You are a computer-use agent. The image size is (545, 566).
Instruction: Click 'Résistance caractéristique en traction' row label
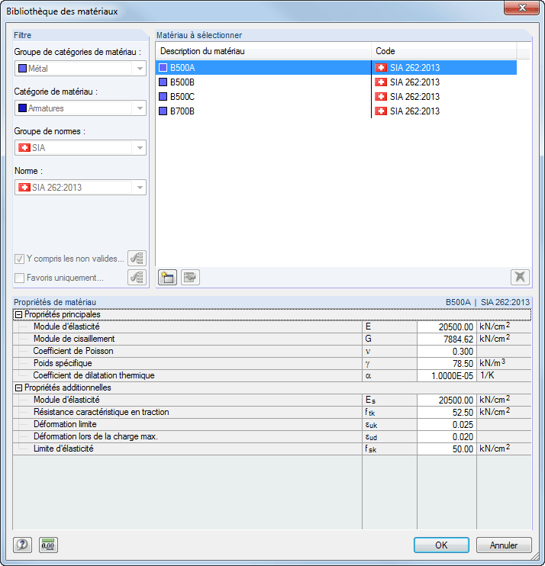(101, 412)
